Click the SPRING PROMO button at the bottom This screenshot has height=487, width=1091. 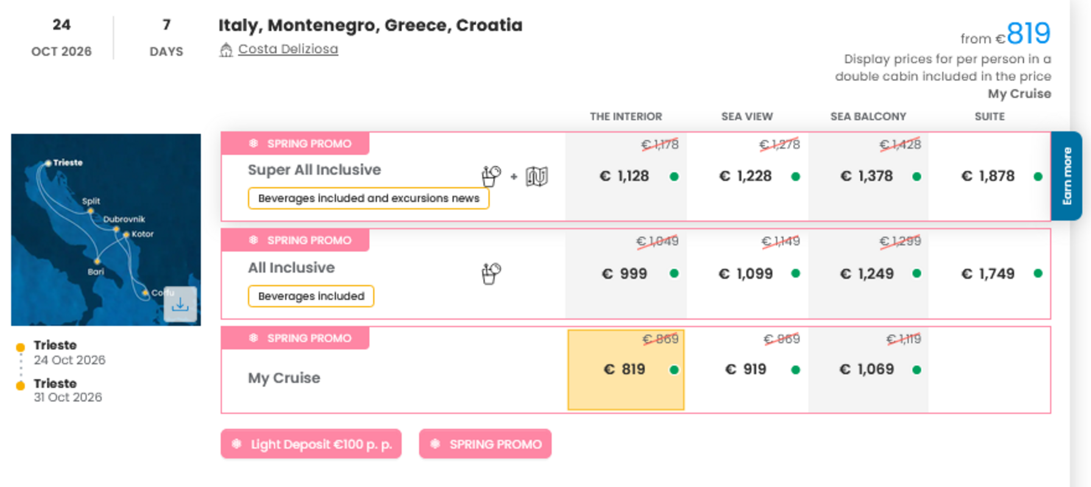click(484, 444)
